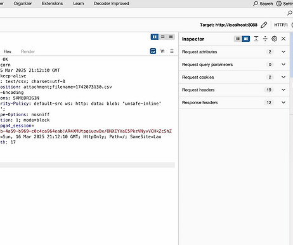Click the pga4_session cookie name text
Viewport: 293px width, 245px height.
(16, 126)
